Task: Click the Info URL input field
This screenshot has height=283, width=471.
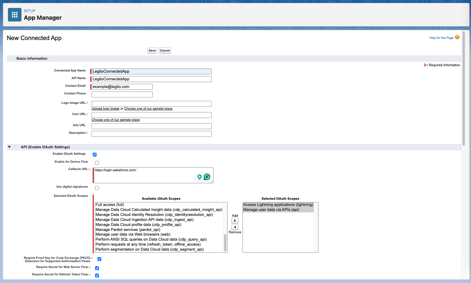Action: [152, 126]
